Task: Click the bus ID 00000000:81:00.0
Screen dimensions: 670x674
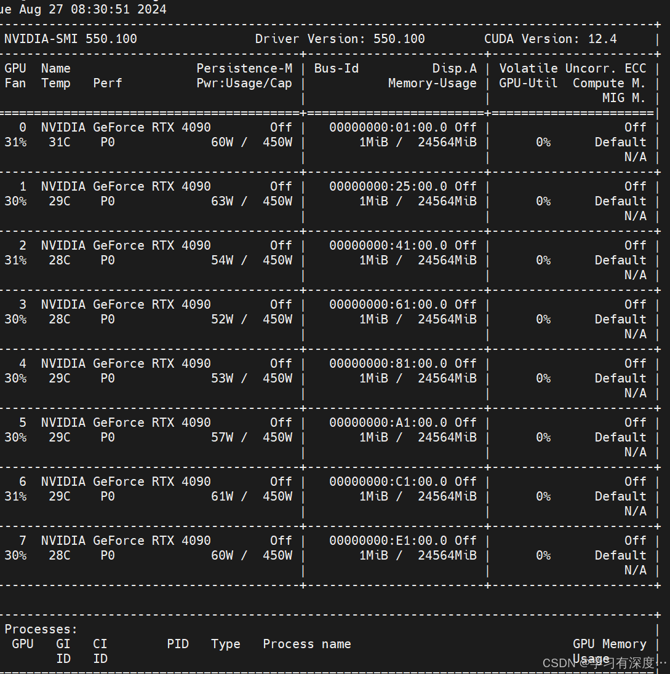Action: 388,363
